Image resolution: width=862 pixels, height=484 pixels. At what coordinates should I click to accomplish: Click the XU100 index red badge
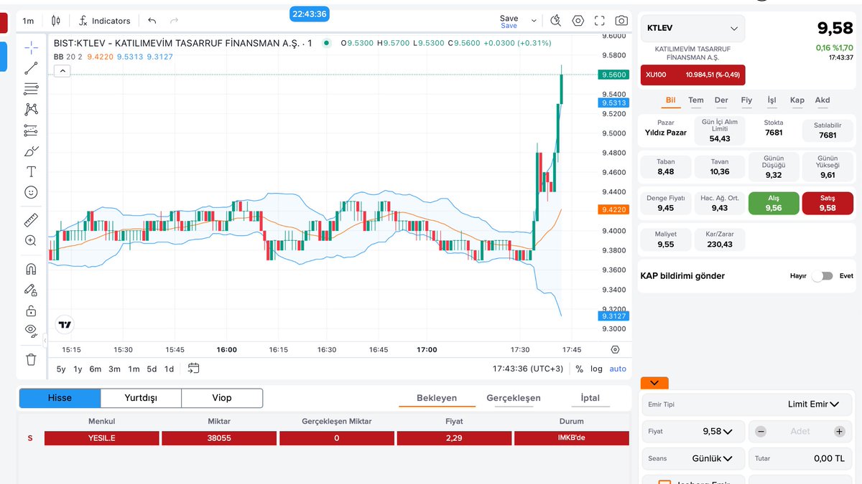(692, 75)
